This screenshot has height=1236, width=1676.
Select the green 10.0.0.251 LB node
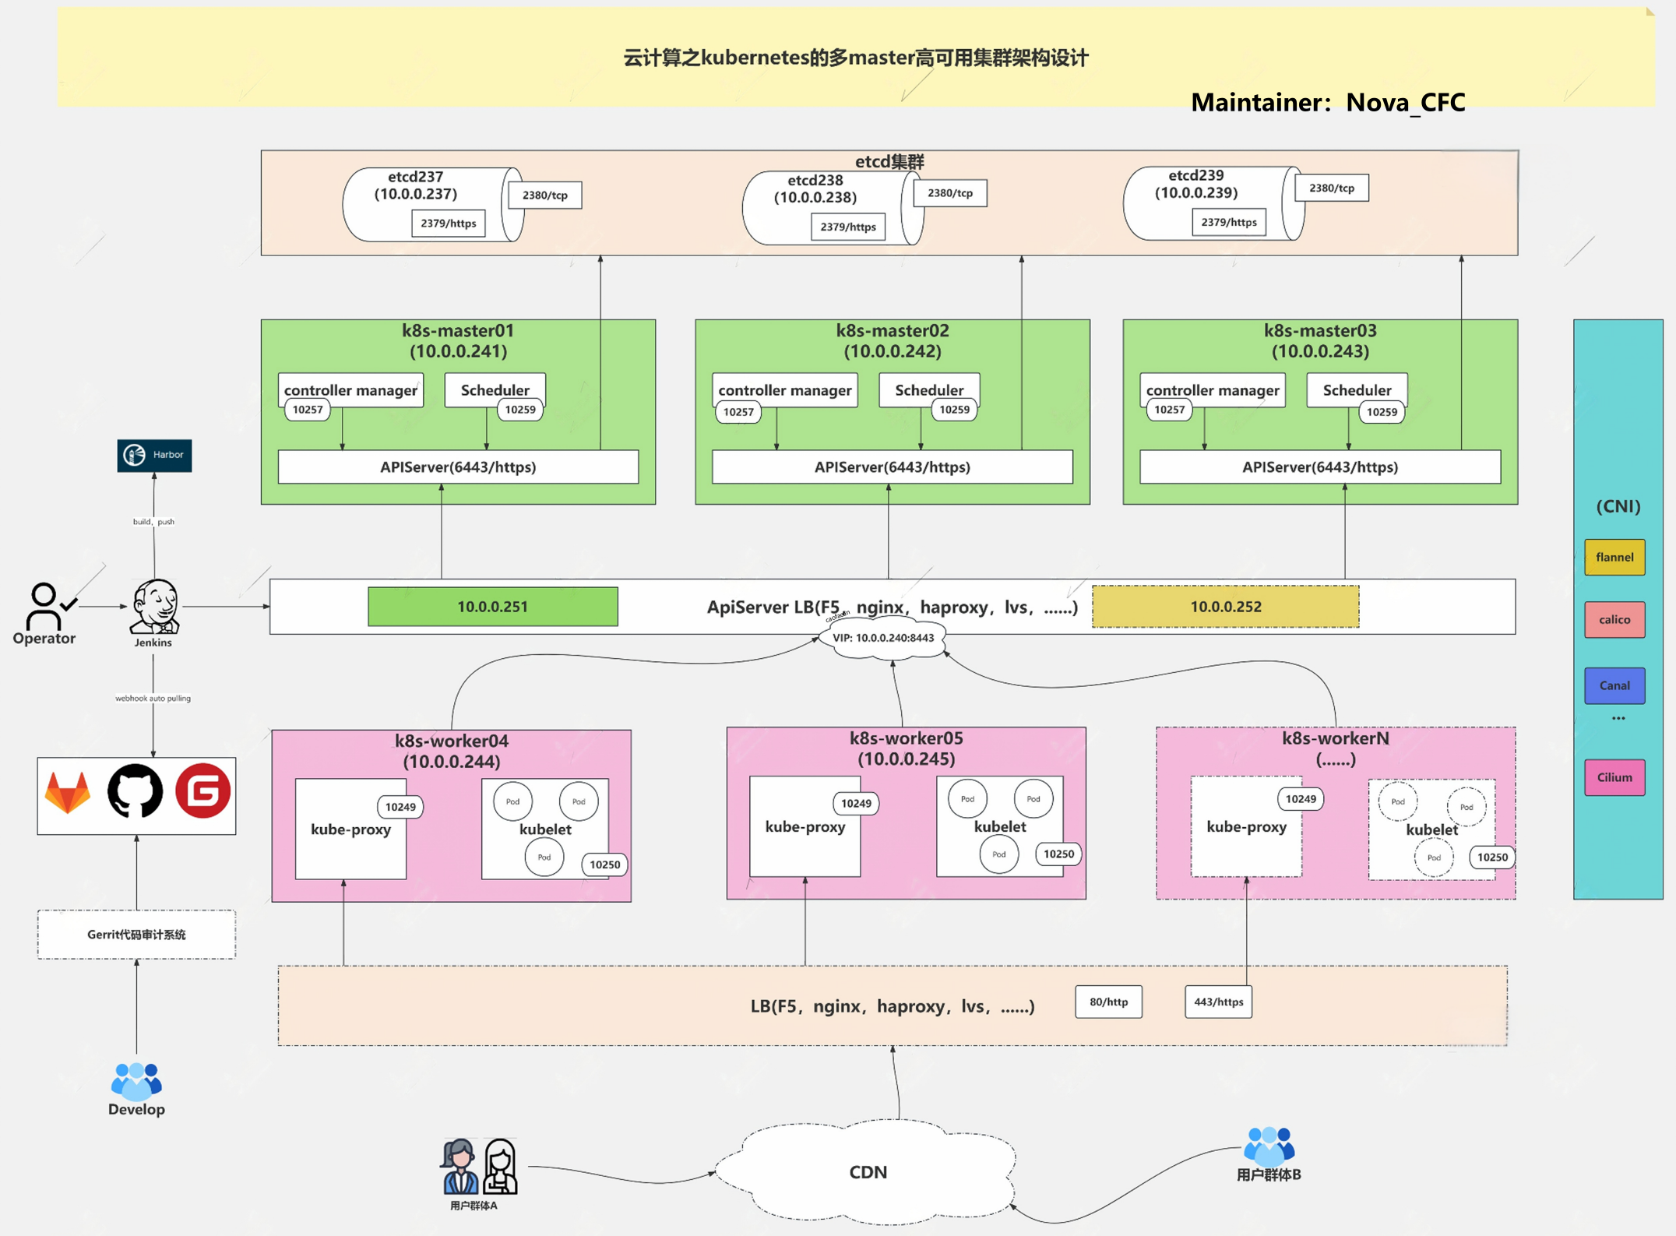(492, 607)
